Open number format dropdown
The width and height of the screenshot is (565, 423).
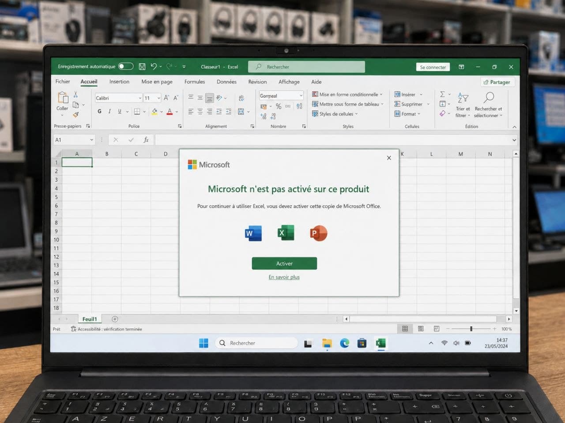tap(301, 96)
